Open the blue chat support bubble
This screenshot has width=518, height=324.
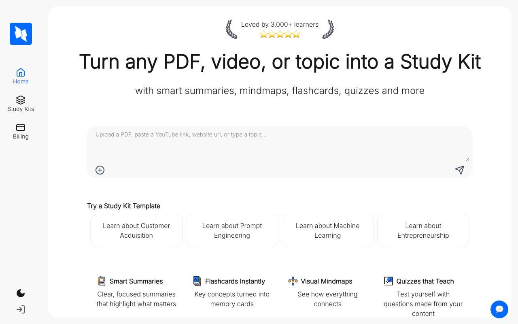coord(499,309)
